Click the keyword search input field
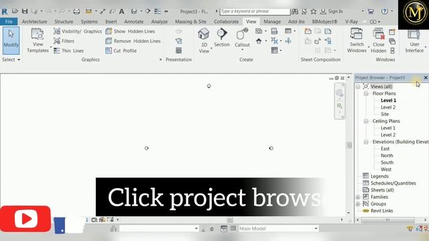Screen dimensions: 429x241 pos(255,11)
